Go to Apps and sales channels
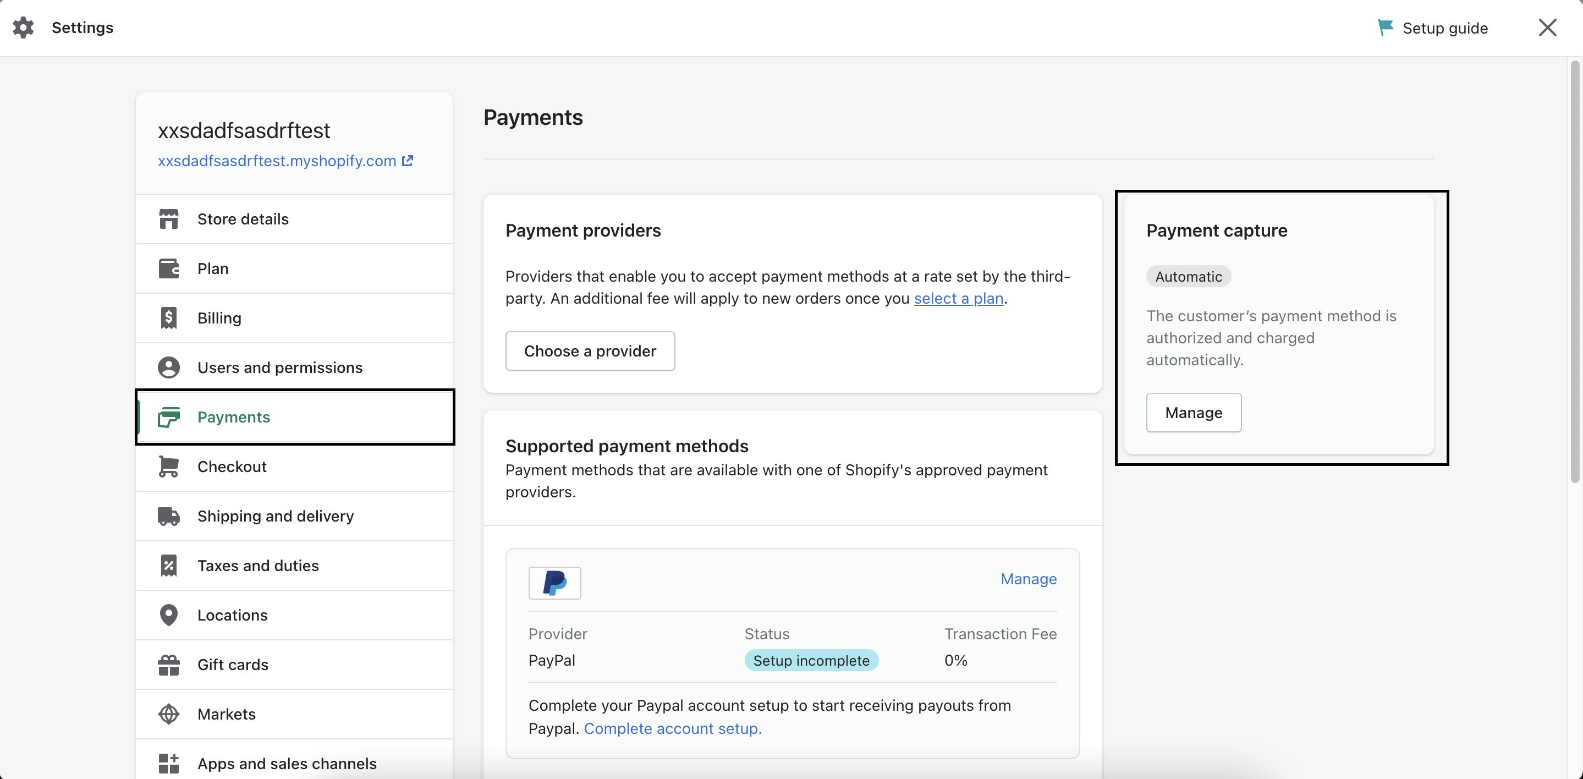1583x779 pixels. click(287, 763)
